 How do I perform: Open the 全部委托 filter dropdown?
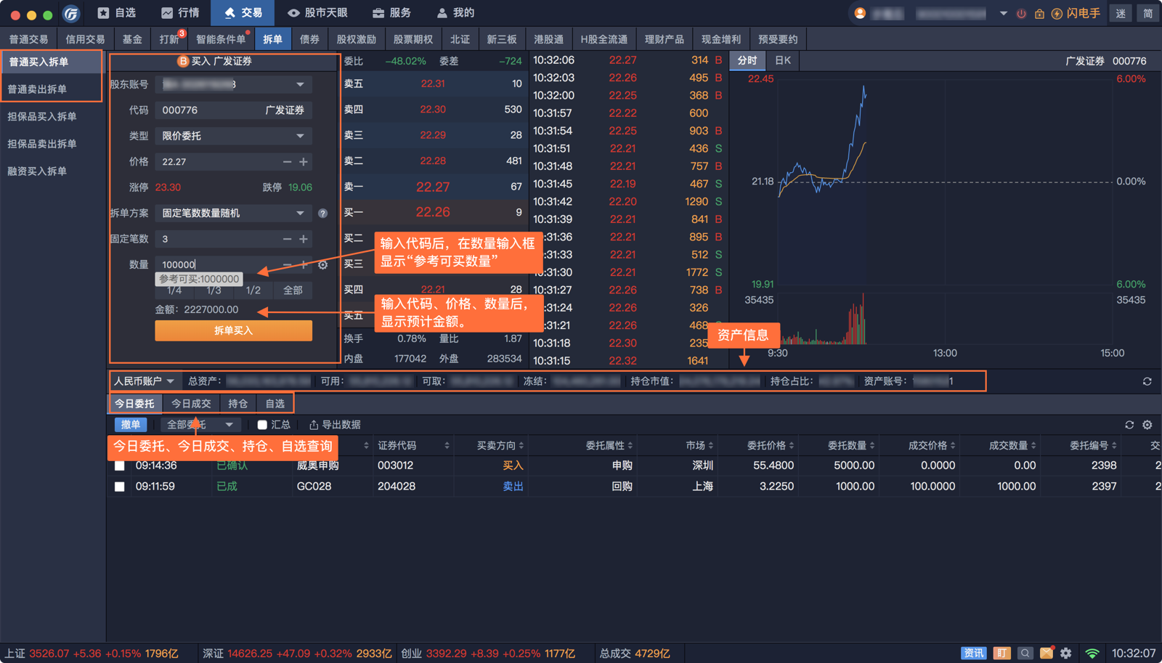(200, 425)
